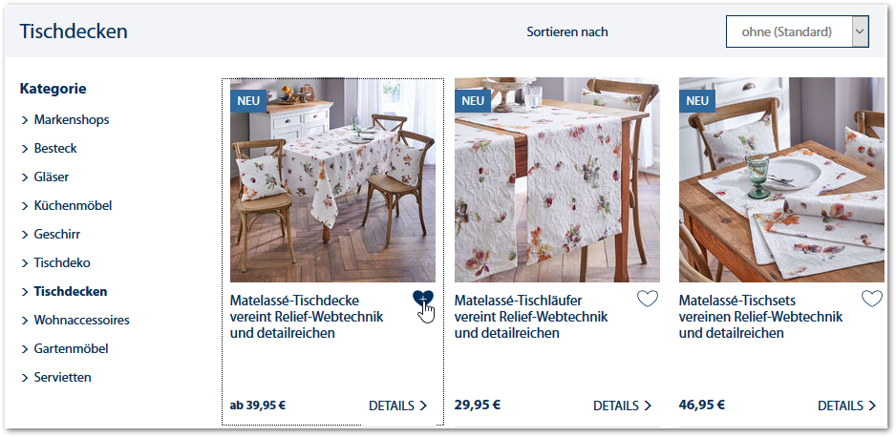Open the Küchenmöbel category
The height and width of the screenshot is (437, 896).
[74, 205]
